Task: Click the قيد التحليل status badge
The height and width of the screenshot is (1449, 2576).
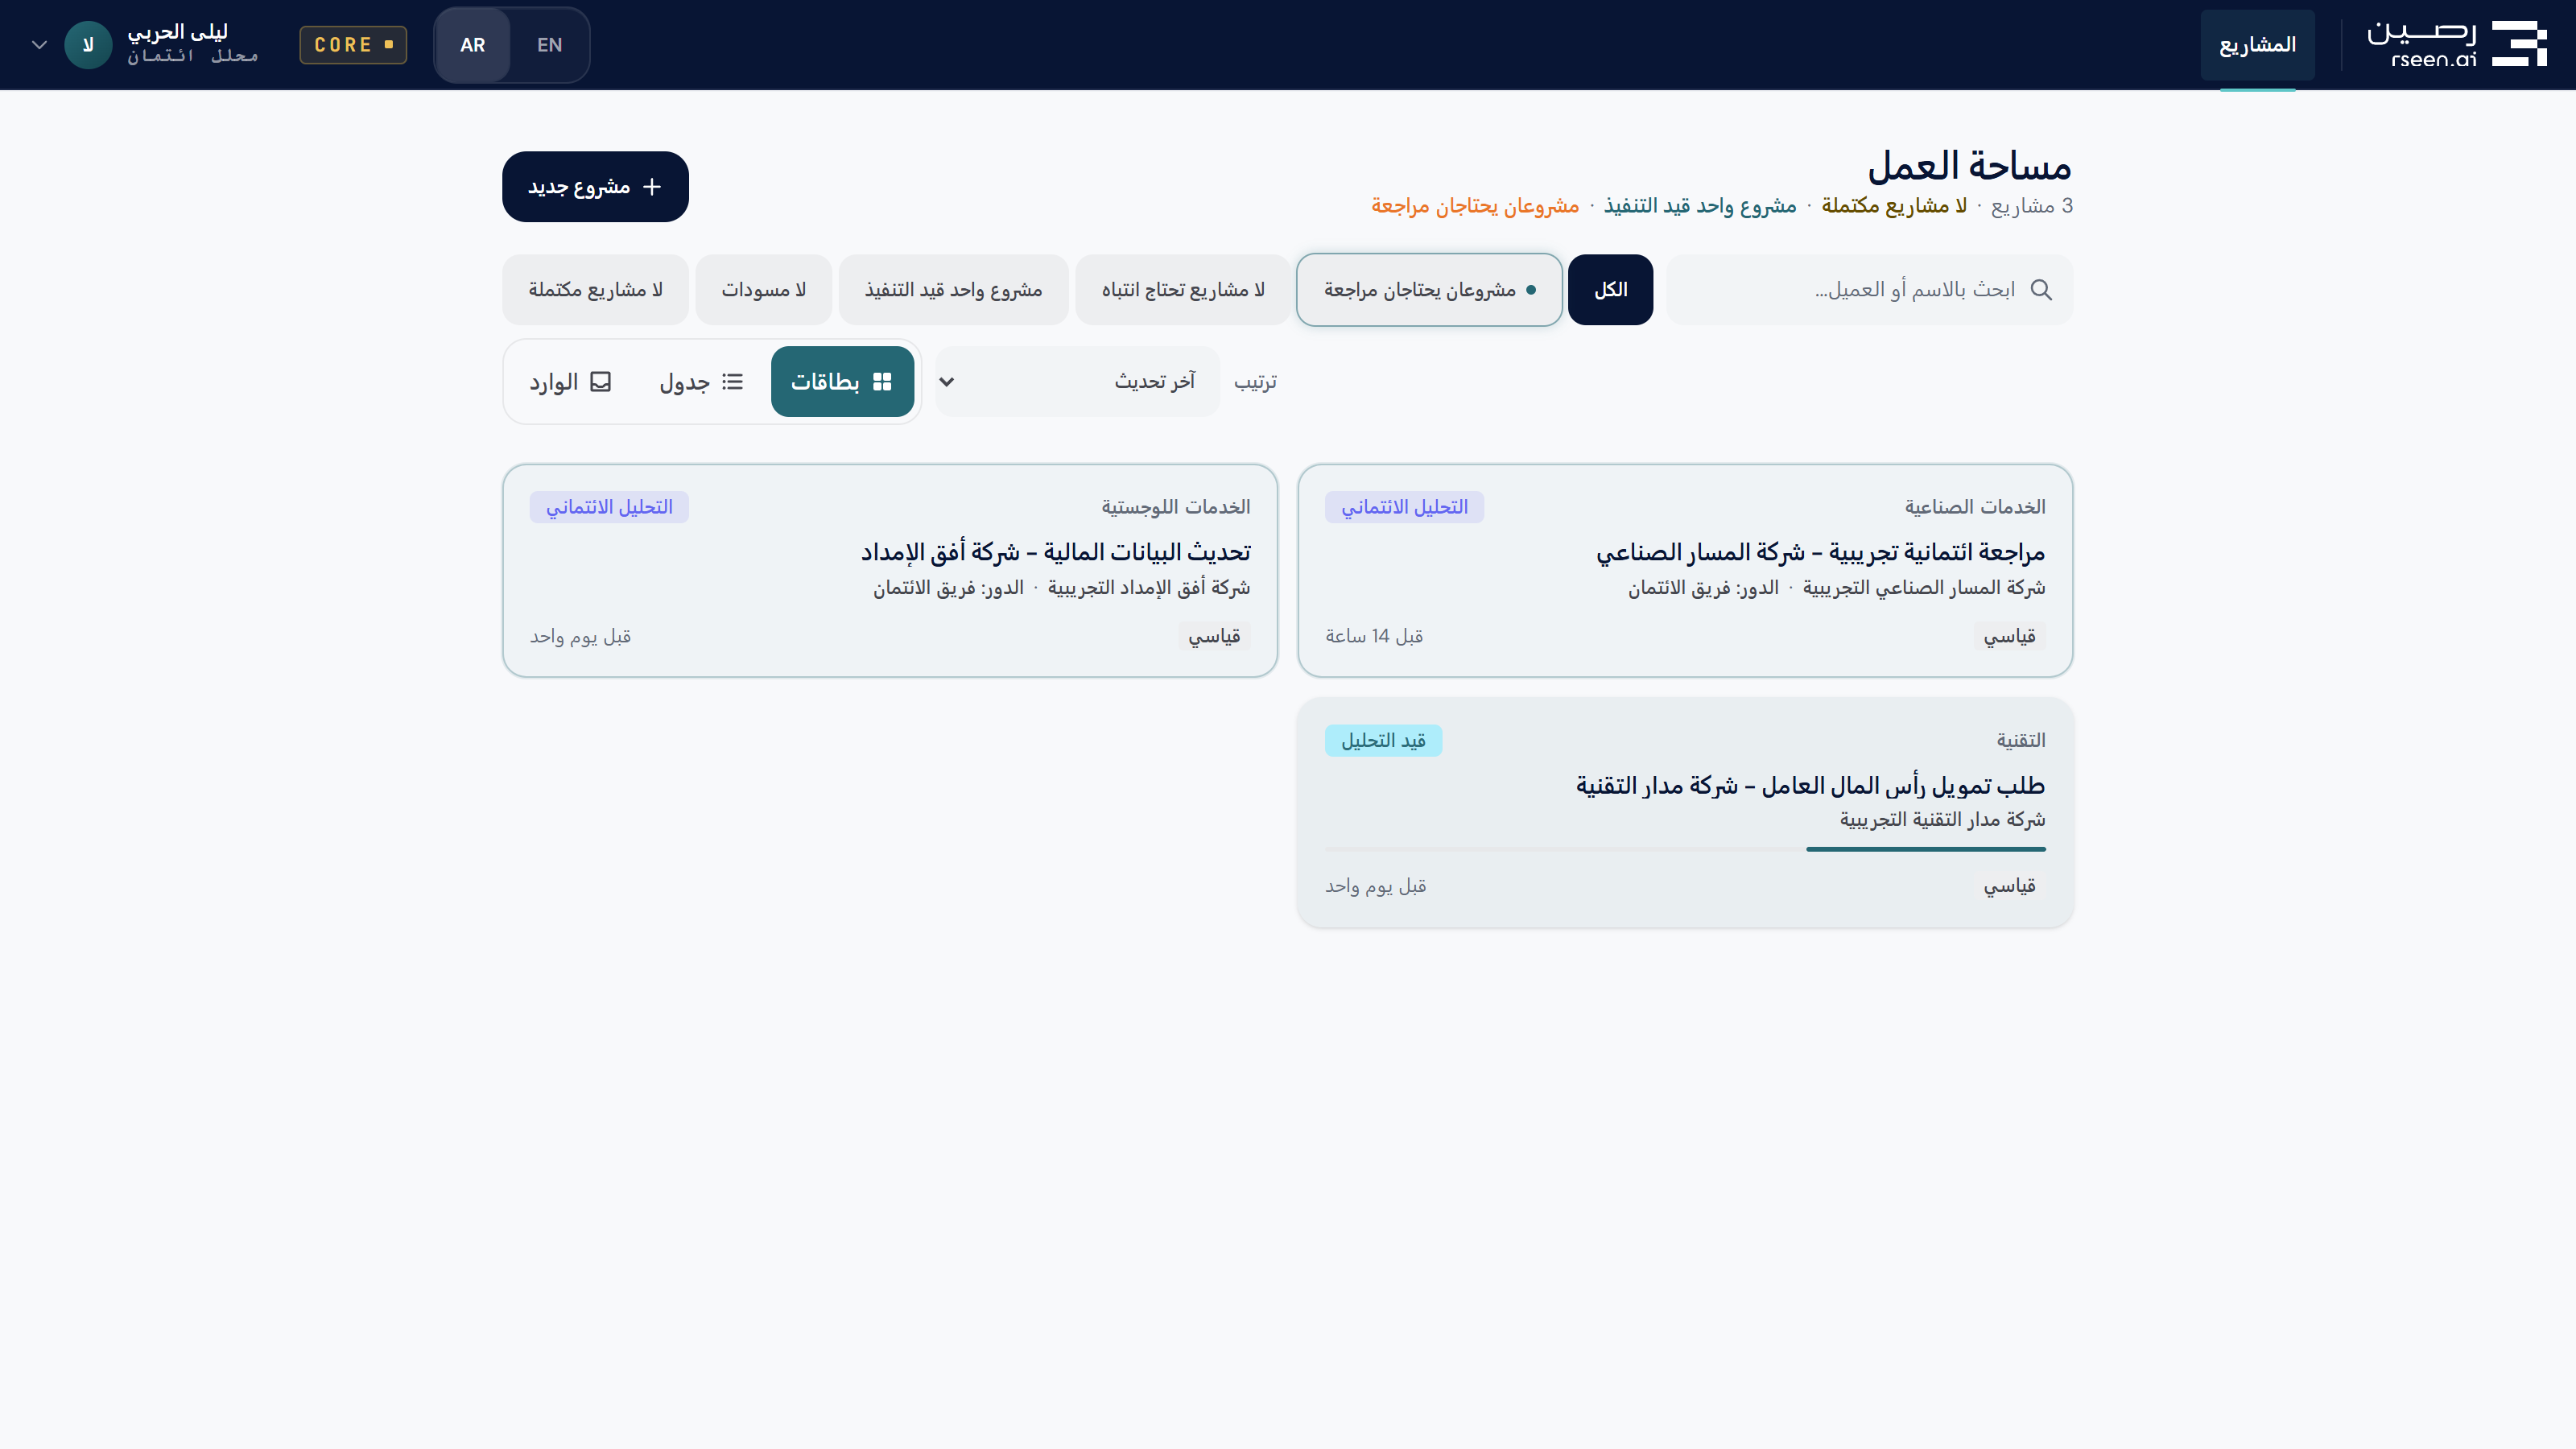Action: [x=1383, y=741]
